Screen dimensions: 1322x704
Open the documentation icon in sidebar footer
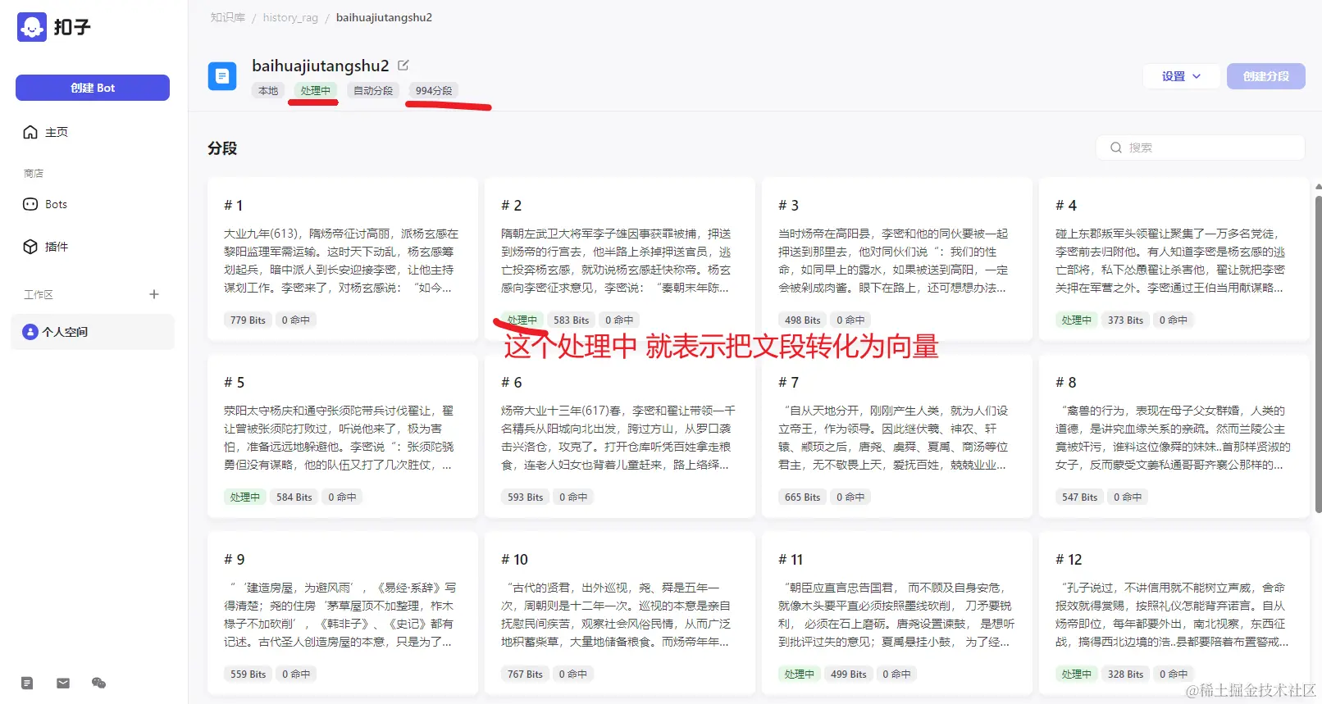(x=27, y=683)
